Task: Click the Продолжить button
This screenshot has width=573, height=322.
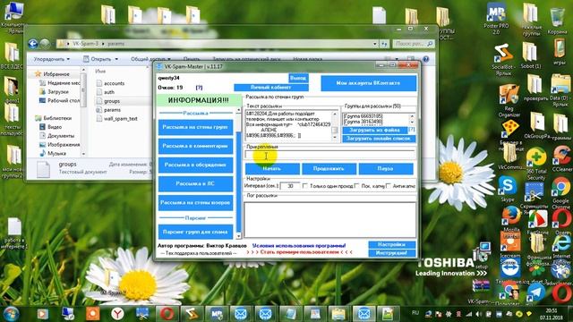Action: click(x=329, y=169)
